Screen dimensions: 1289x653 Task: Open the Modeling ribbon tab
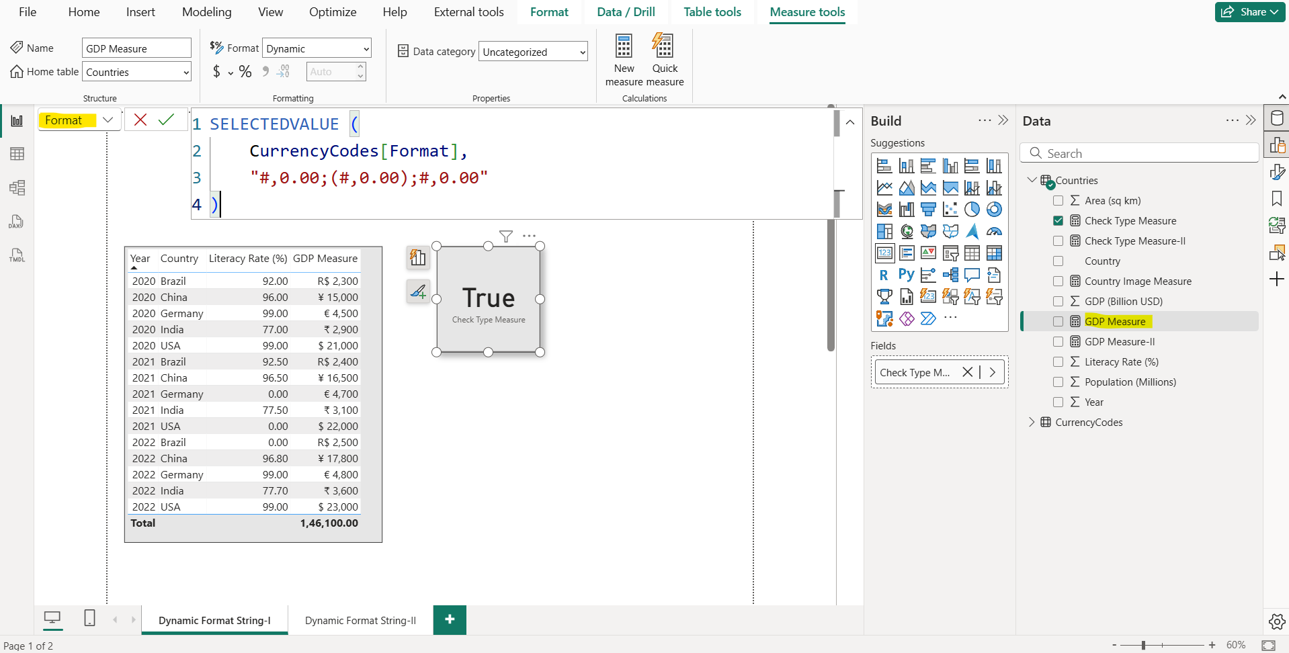(x=206, y=12)
